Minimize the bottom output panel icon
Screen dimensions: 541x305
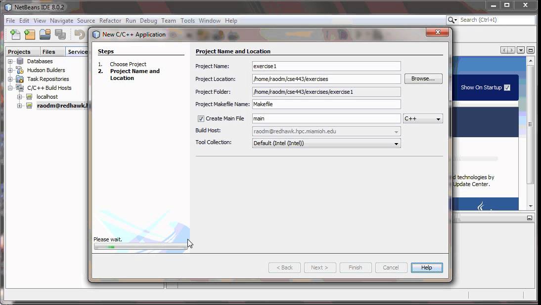tap(530, 218)
